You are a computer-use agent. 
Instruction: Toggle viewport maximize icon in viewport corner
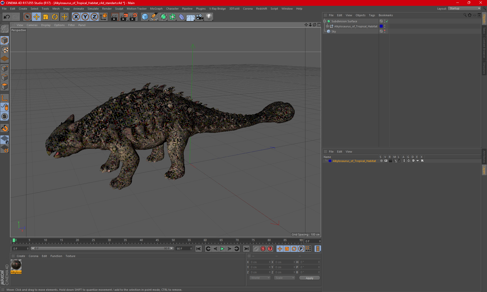(319, 25)
